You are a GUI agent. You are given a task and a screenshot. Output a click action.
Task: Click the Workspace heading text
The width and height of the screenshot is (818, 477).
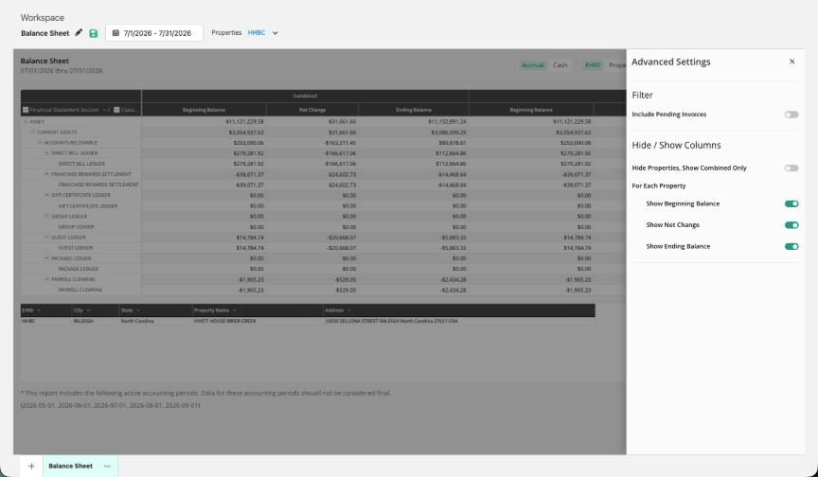click(43, 18)
